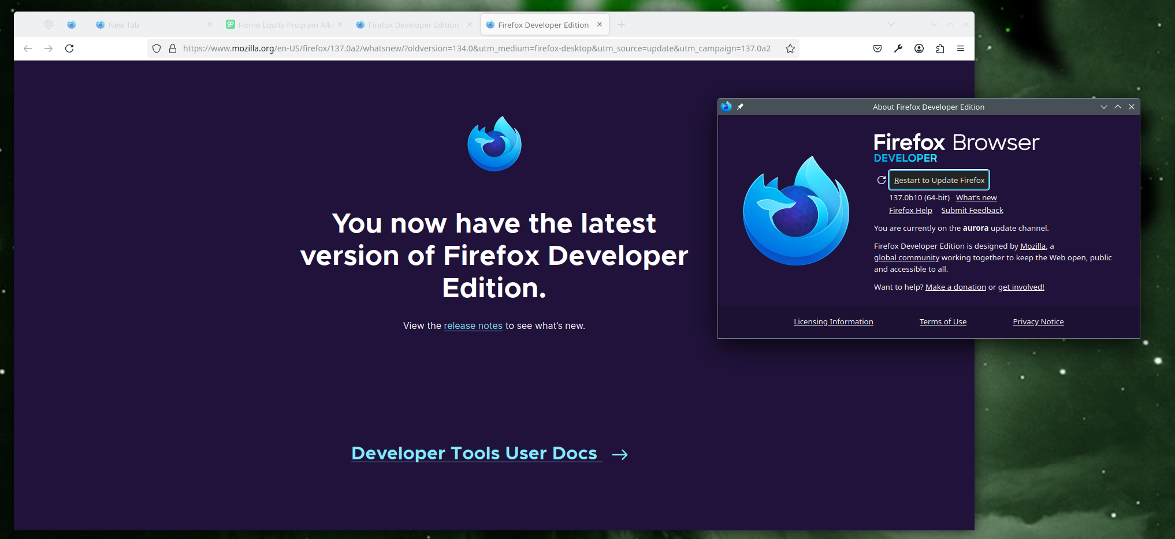Bookmark this page with the star icon
This screenshot has height=539, width=1175.
point(790,48)
